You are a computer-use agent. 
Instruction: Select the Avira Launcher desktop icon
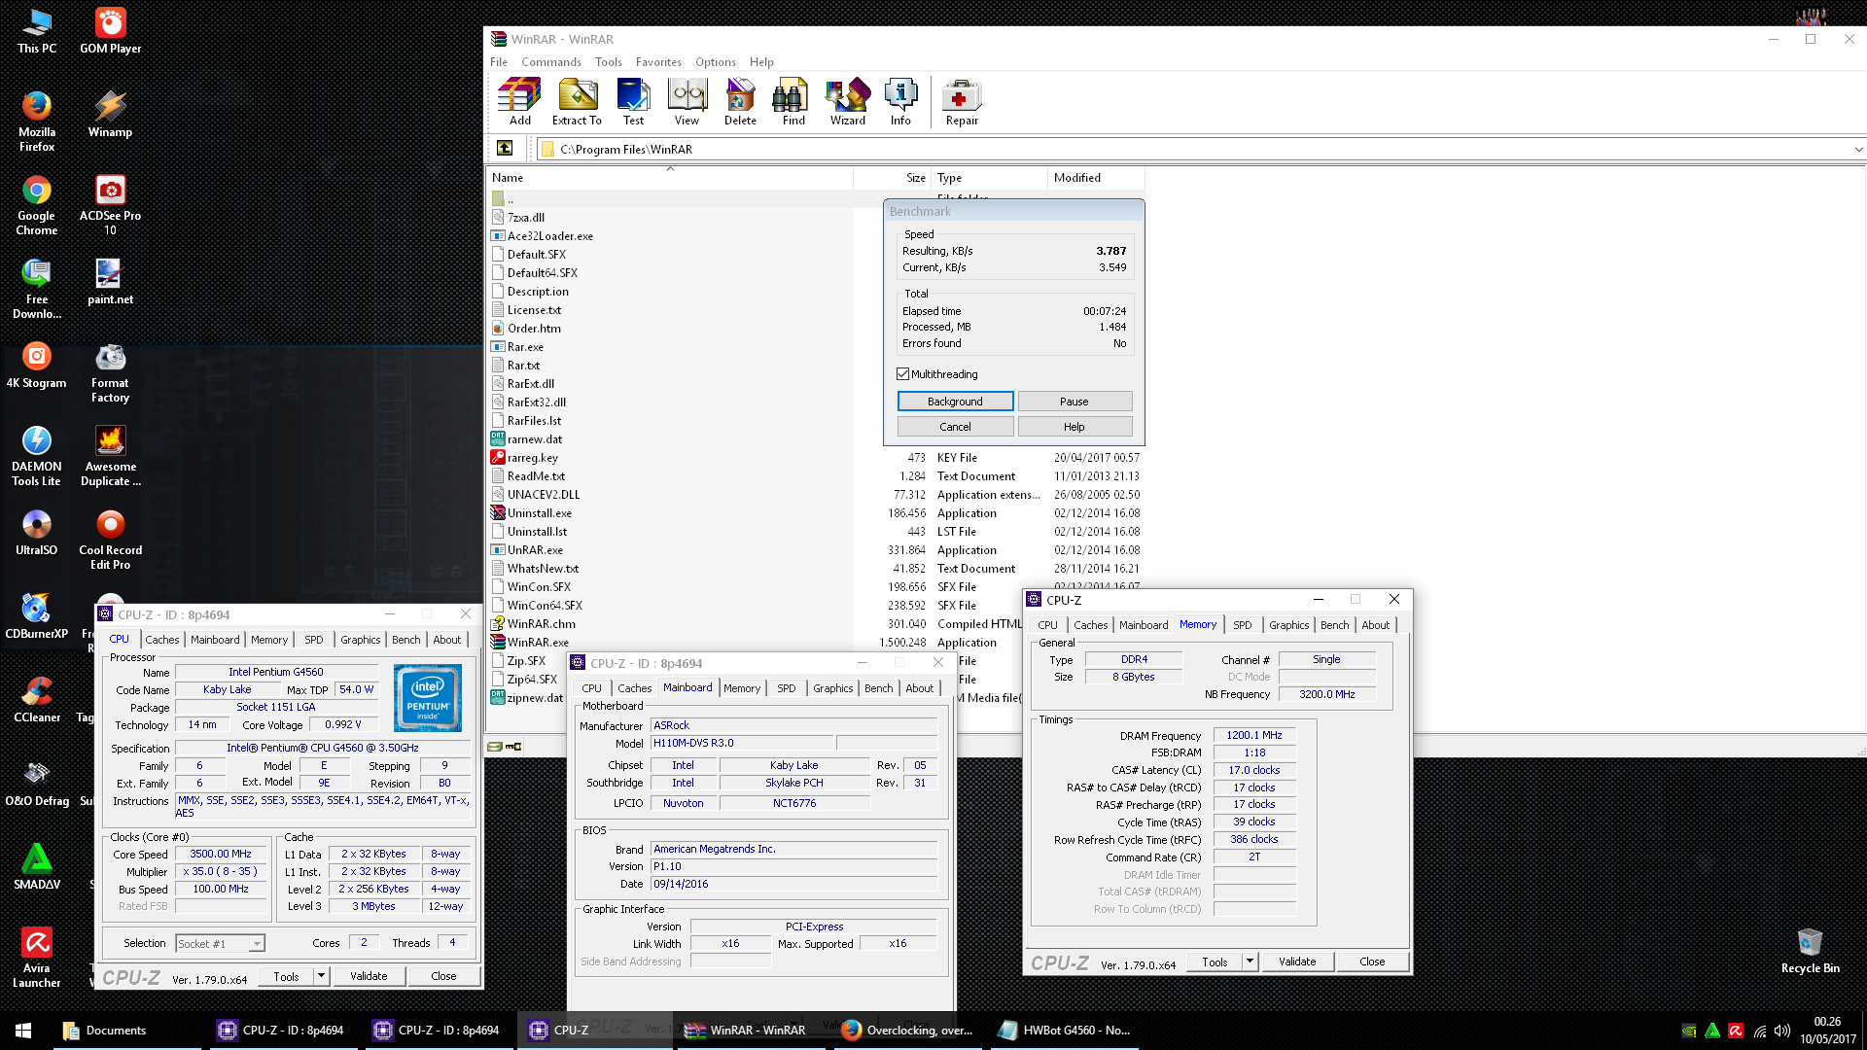[37, 958]
